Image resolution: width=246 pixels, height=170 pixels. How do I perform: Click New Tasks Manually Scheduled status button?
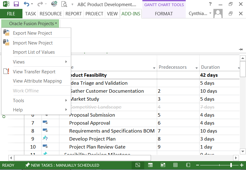62,165
